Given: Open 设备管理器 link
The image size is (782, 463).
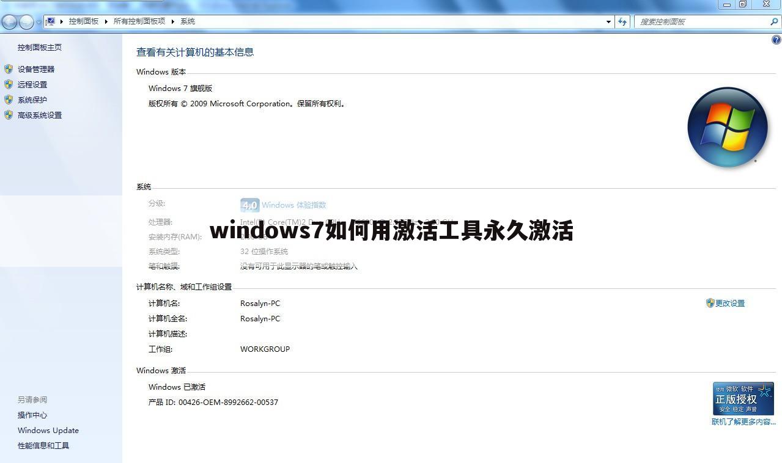Looking at the screenshot, I should [x=36, y=69].
